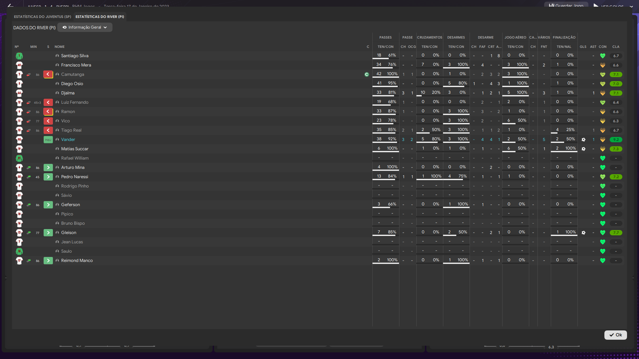Screen dimensions: 639x359
Task: Click Gleison substituted-on green arrow icon
Action: coord(48,233)
